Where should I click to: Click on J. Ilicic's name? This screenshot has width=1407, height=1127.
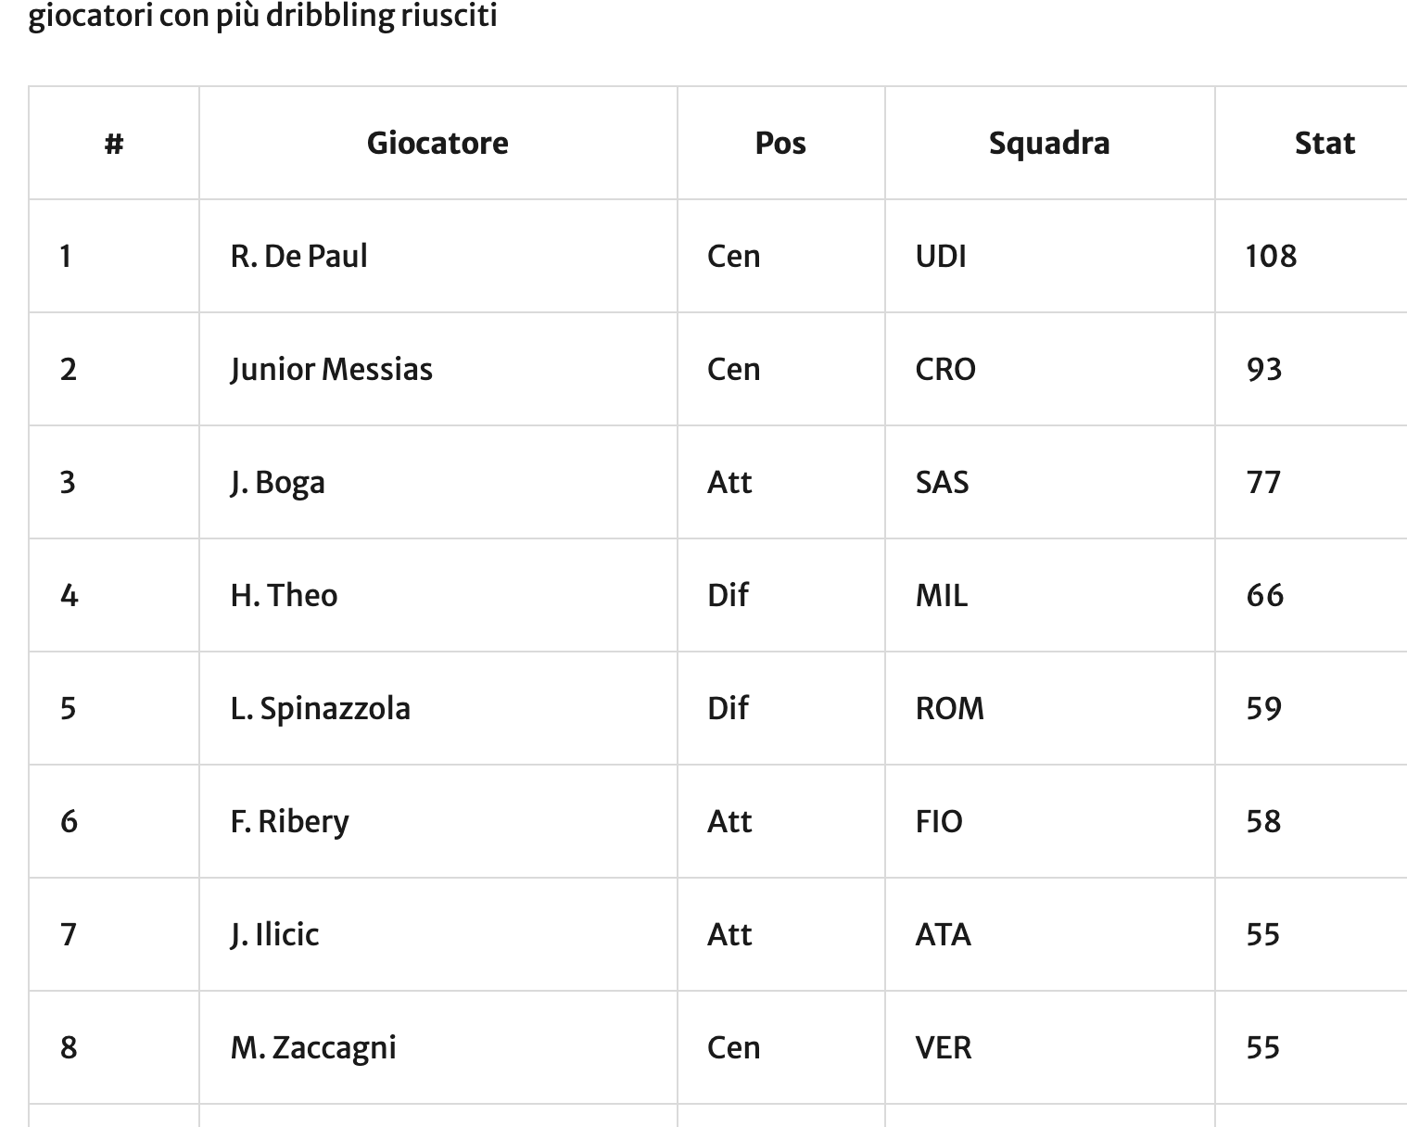[274, 934]
